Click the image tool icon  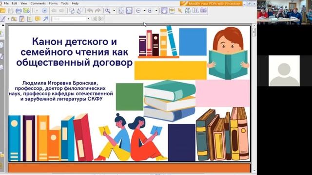203,10
